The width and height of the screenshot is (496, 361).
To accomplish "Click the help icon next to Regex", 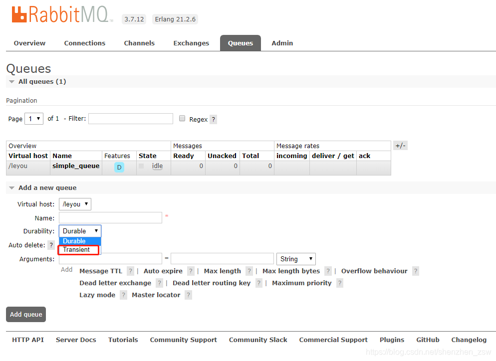I will point(214,120).
